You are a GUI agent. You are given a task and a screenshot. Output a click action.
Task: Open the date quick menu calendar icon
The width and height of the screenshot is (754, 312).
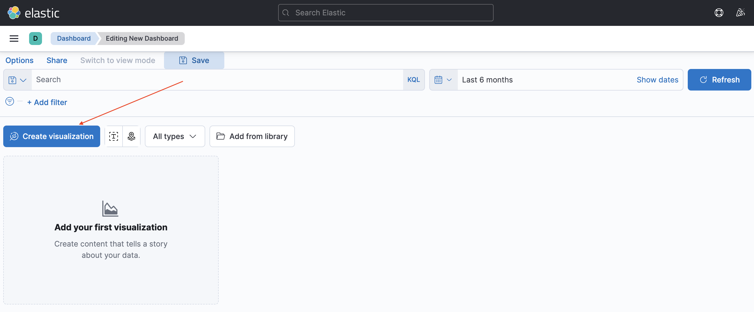coord(443,80)
